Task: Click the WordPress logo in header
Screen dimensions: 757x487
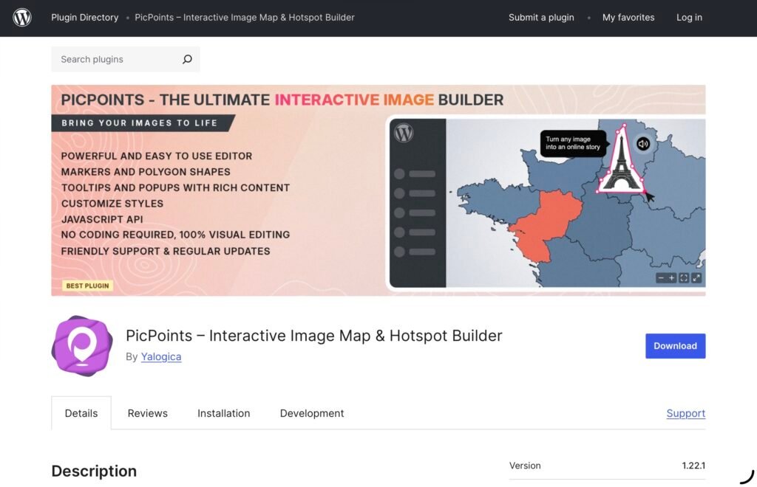Action: tap(22, 18)
